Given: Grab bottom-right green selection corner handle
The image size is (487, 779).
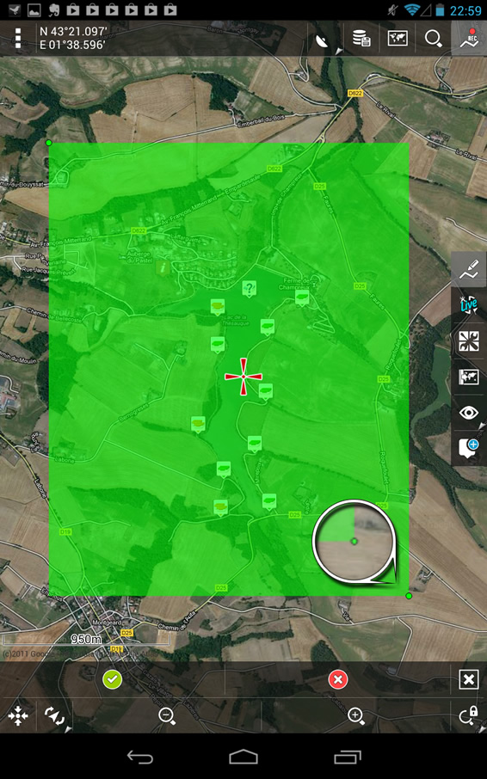Looking at the screenshot, I should click(x=409, y=596).
